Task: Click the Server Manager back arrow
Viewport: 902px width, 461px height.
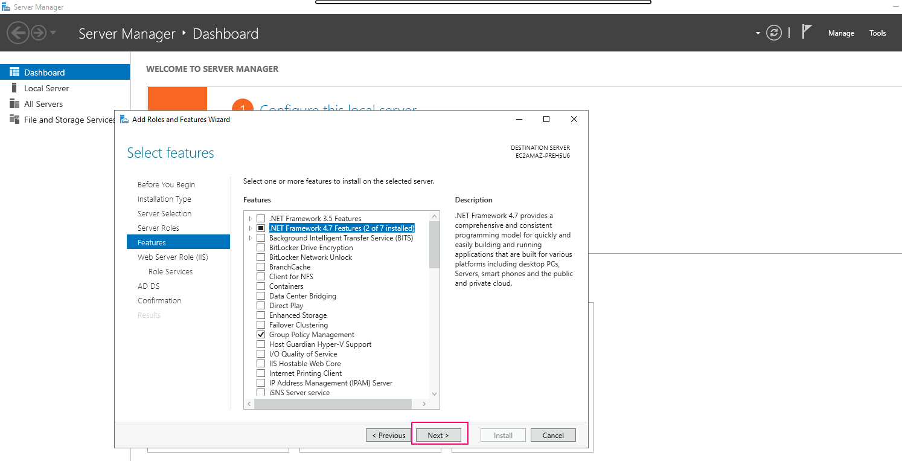Action: pyautogui.click(x=18, y=33)
